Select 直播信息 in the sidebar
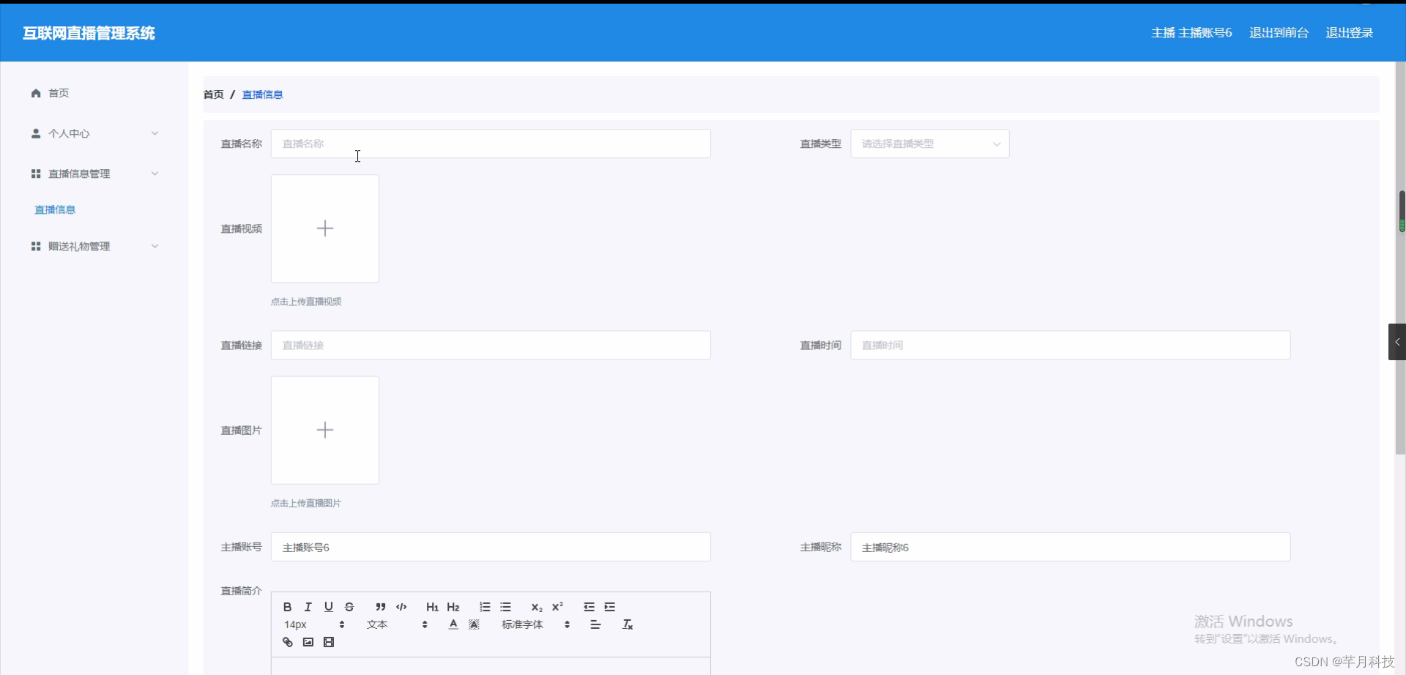This screenshot has height=675, width=1406. pyautogui.click(x=55, y=209)
